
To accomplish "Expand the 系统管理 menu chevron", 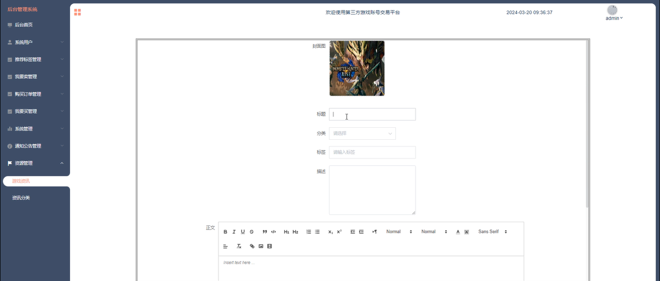I will (x=62, y=129).
